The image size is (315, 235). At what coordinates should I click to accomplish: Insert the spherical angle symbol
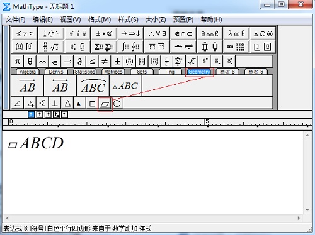42,103
